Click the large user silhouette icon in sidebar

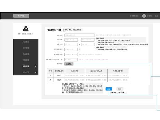(26, 29)
